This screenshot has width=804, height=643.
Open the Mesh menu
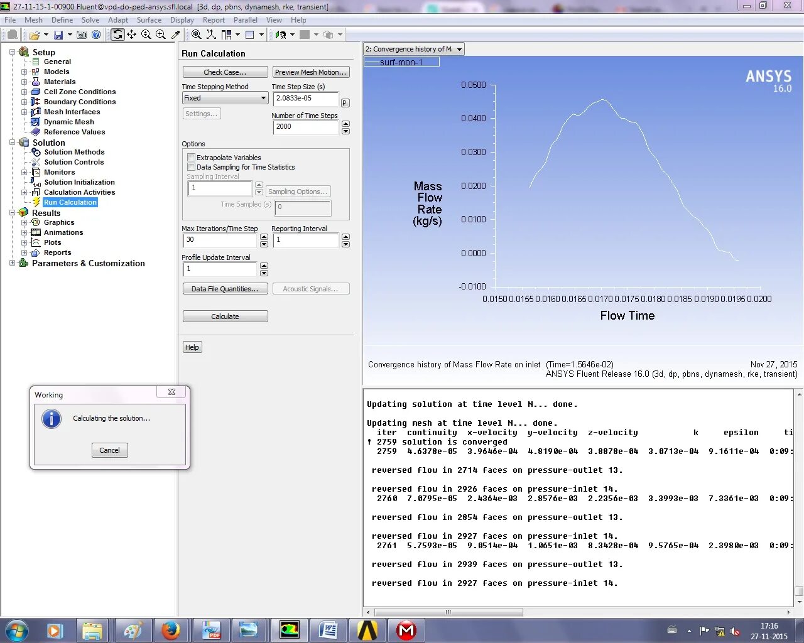(33, 20)
